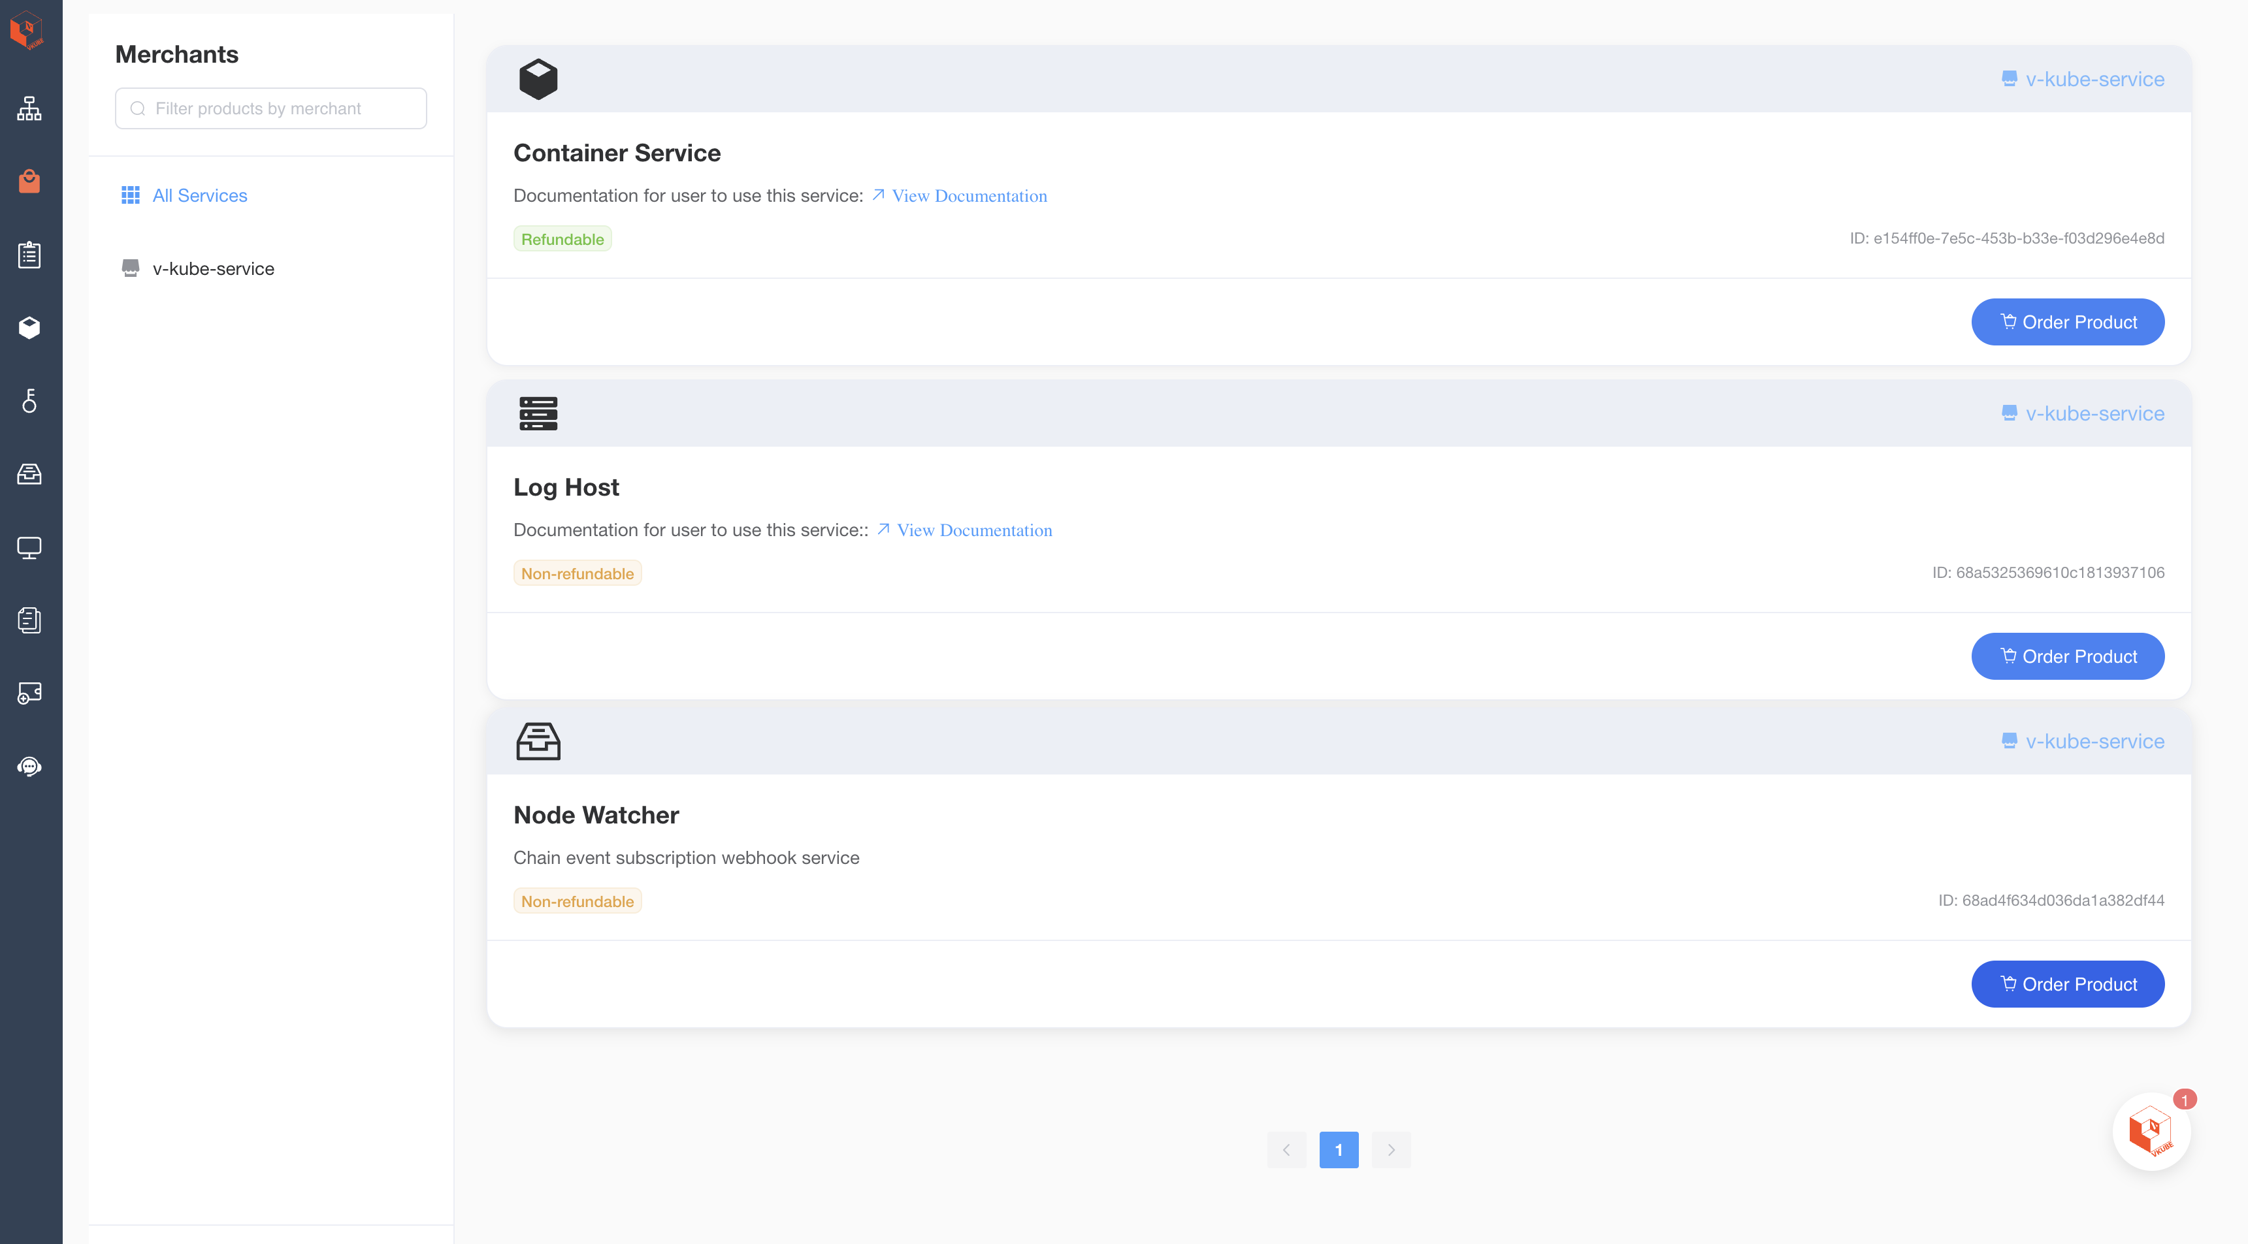Open the container cube sidebar icon
This screenshot has width=2248, height=1244.
[x=29, y=328]
